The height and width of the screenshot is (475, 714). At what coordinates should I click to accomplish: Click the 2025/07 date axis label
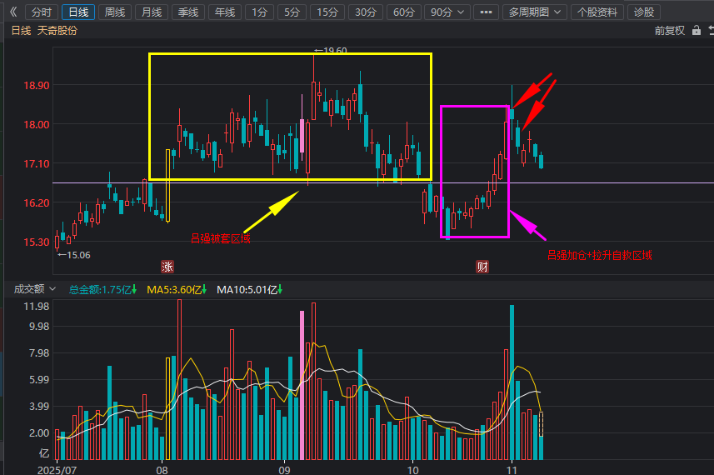tap(57, 469)
